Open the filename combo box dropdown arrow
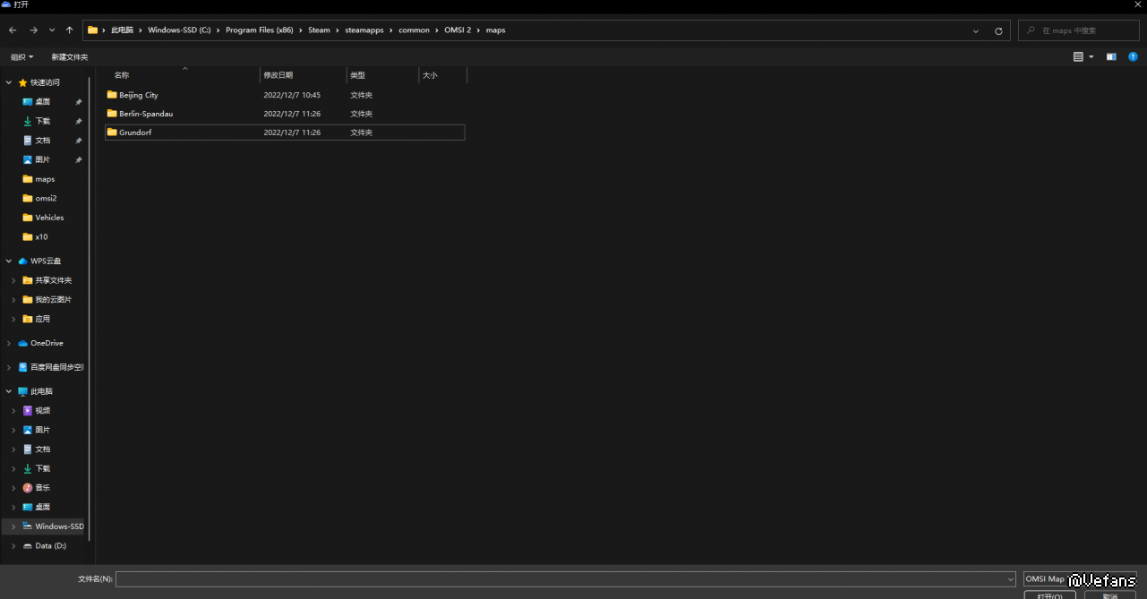This screenshot has height=599, width=1147. (1011, 579)
